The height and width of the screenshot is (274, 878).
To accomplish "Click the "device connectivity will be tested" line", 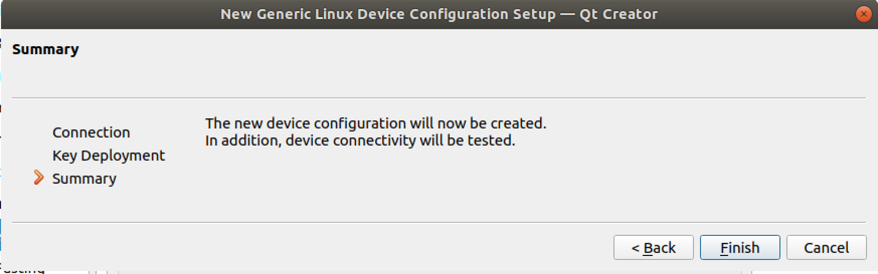I will tap(360, 141).
